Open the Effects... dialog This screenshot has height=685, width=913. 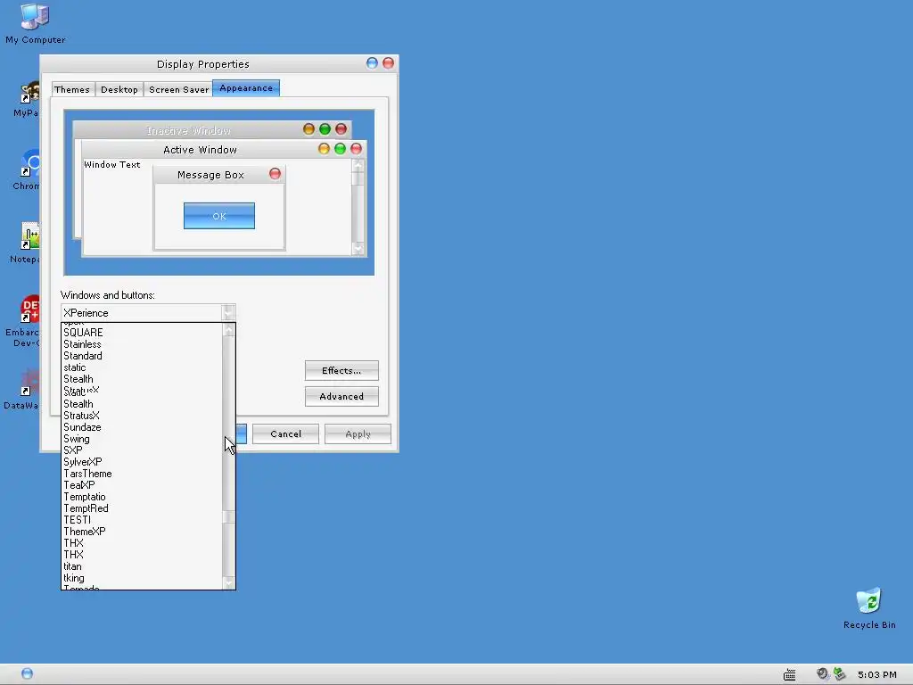pos(341,370)
